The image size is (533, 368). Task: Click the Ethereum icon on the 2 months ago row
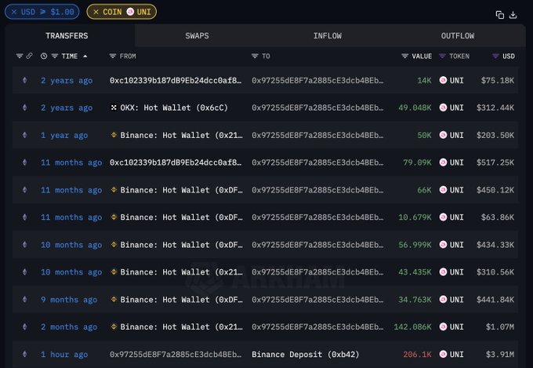coord(24,327)
